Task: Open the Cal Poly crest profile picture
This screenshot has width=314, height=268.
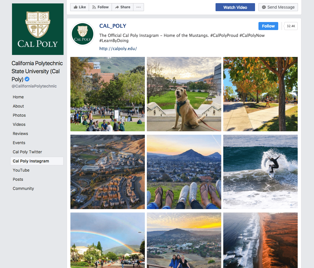Action: [82, 34]
